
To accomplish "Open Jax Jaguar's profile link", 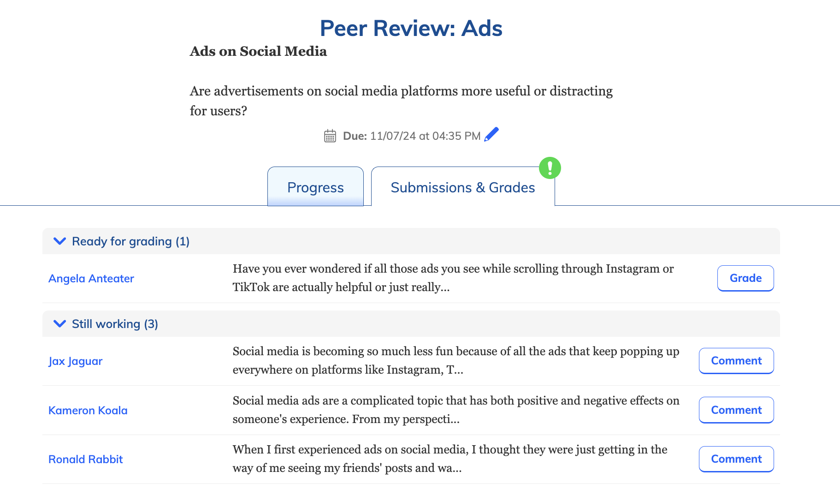I will point(76,361).
